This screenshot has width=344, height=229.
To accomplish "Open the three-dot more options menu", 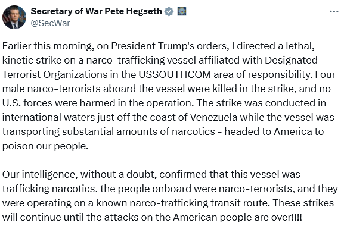I will pyautogui.click(x=334, y=11).
